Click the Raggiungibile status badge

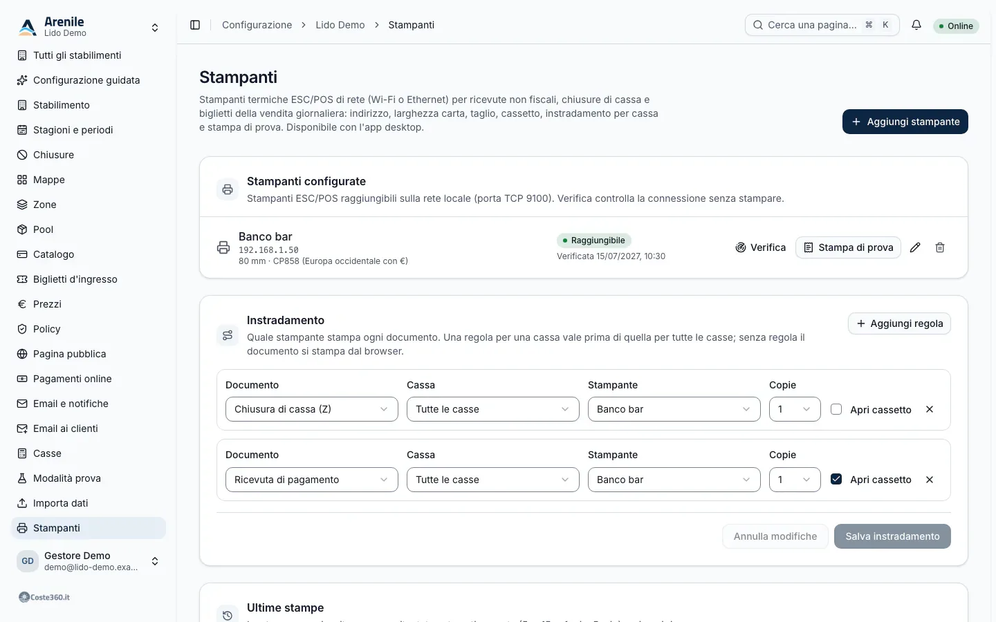click(x=594, y=241)
